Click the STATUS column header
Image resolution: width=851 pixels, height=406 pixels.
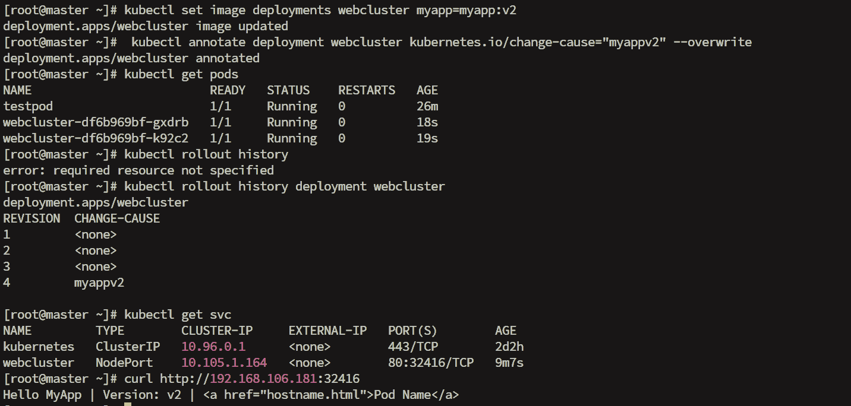[x=288, y=90]
